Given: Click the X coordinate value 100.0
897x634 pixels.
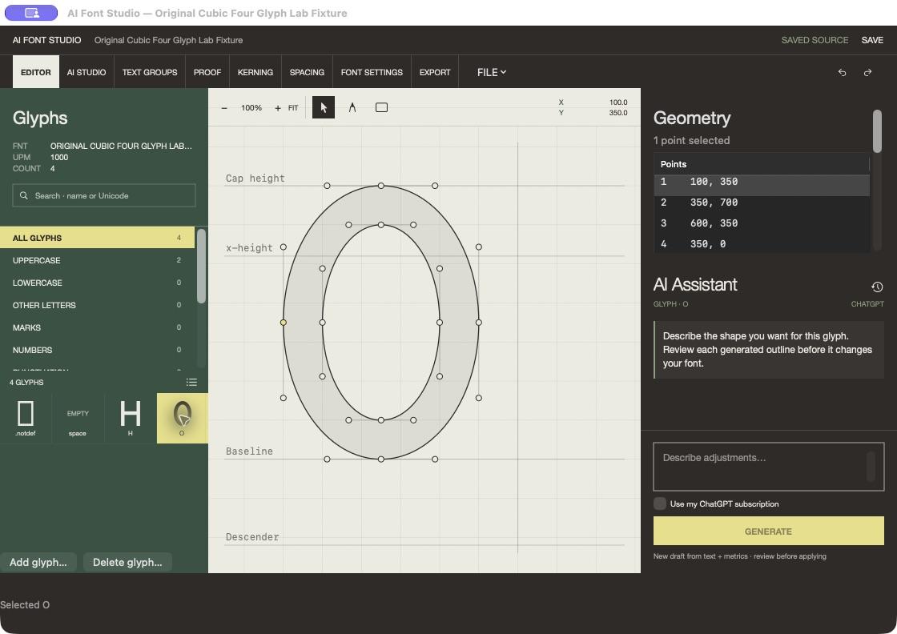Looking at the screenshot, I should (617, 102).
